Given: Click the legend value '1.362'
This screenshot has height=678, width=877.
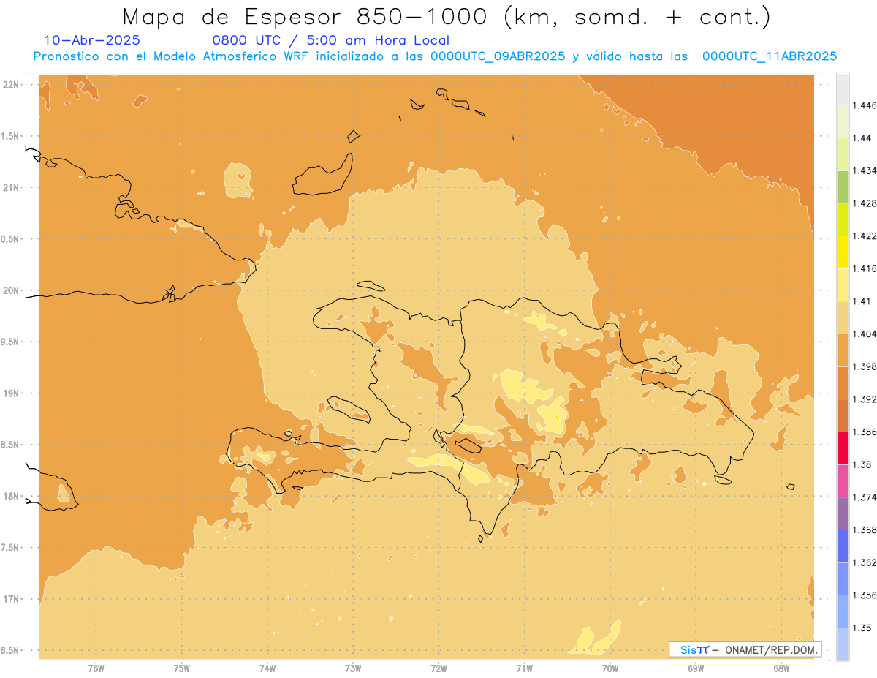Looking at the screenshot, I should pyautogui.click(x=864, y=562).
